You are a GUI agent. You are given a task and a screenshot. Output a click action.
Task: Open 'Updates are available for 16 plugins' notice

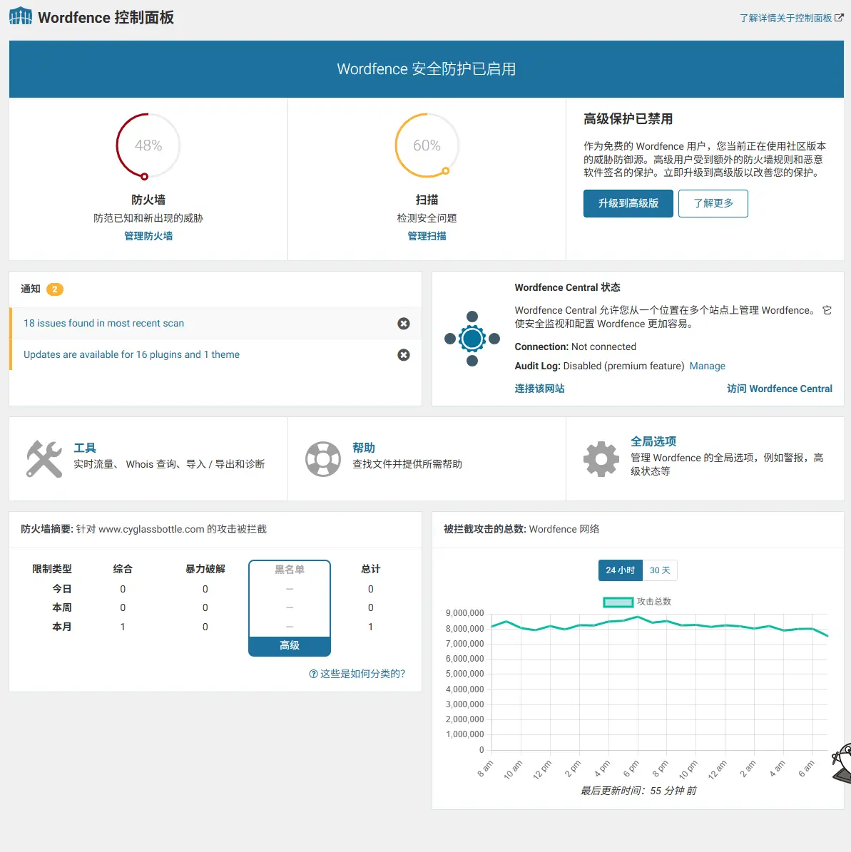pyautogui.click(x=131, y=354)
